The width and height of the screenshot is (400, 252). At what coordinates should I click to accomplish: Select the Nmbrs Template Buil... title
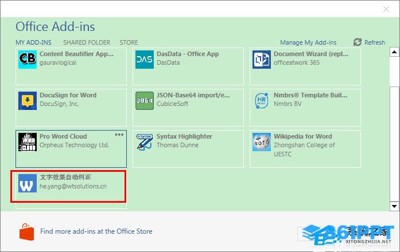[x=310, y=95]
